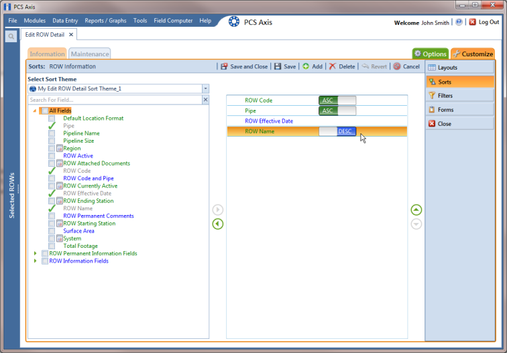The width and height of the screenshot is (507, 353).
Task: Select the Sorts panel button
Action: [460, 82]
